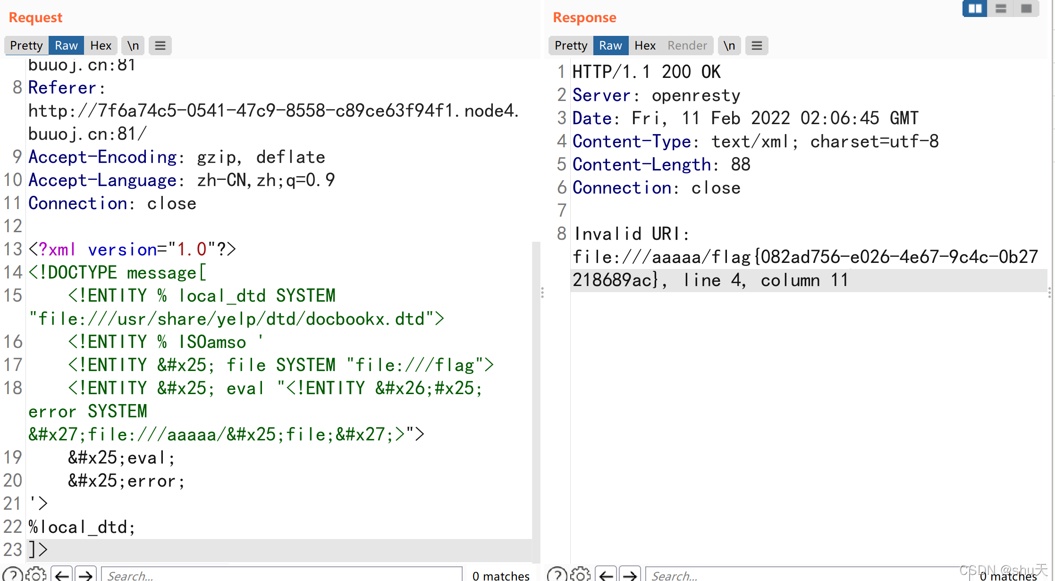
Task: Open the Render tab in Response
Action: pos(687,45)
